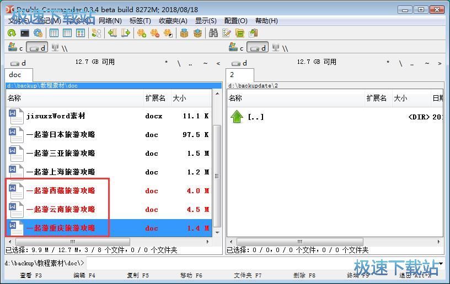
Task: Sort left panel by 大小 column header
Action: click(x=191, y=98)
